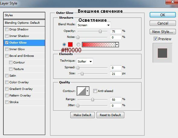Image resolution: width=178 pixels, height=138 pixels.
Task: Select the Inner Shadow style label
Action: 19,36
